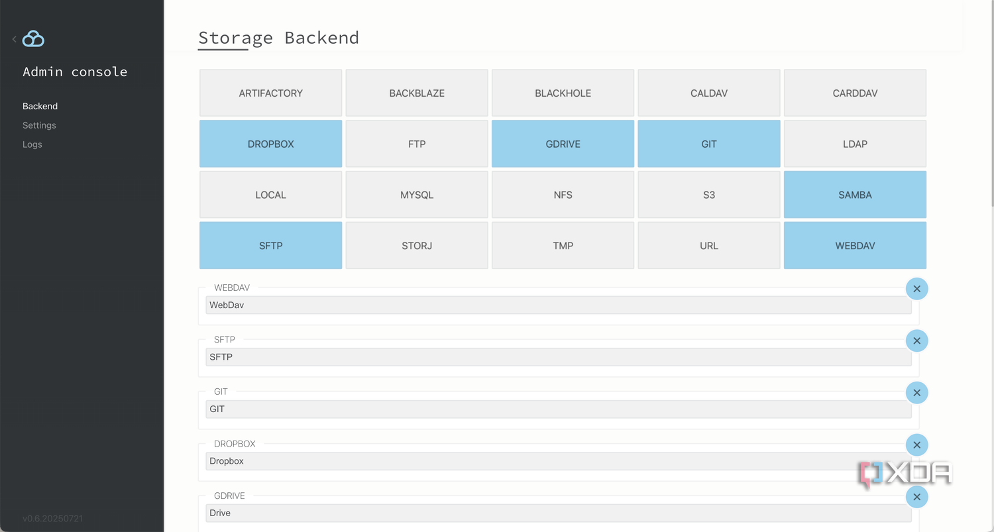Edit the Dropbox label input field
This screenshot has width=994, height=532.
[x=559, y=461]
